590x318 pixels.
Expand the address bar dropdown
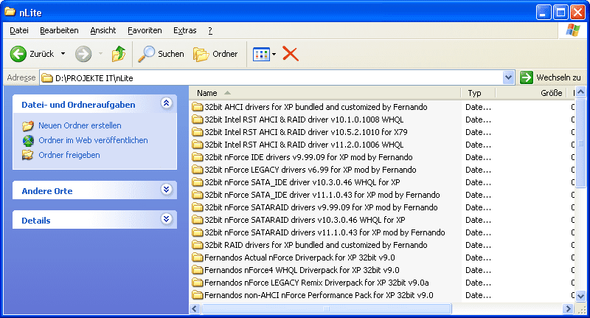[508, 78]
